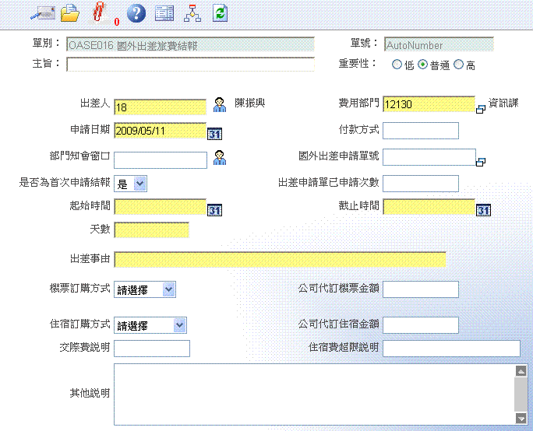This screenshot has width=533, height=431.
Task: Click the send form envelope icon
Action: [x=41, y=12]
